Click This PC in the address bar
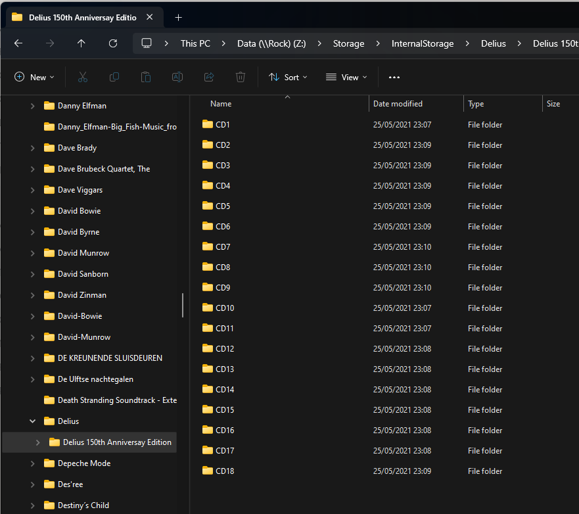The width and height of the screenshot is (579, 514). point(195,43)
